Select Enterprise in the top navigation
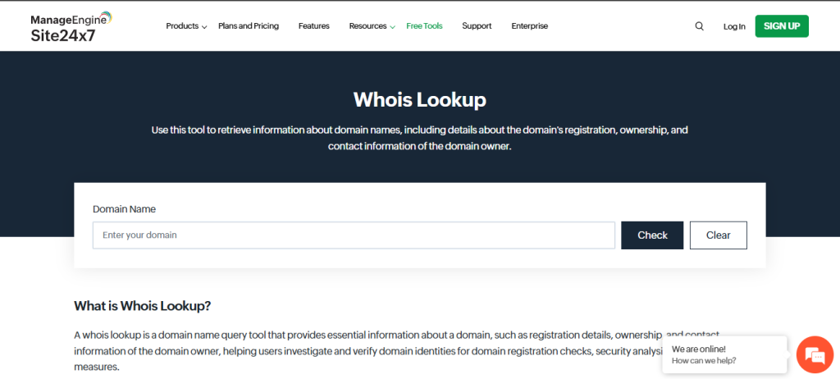This screenshot has width=840, height=379. pyautogui.click(x=529, y=26)
